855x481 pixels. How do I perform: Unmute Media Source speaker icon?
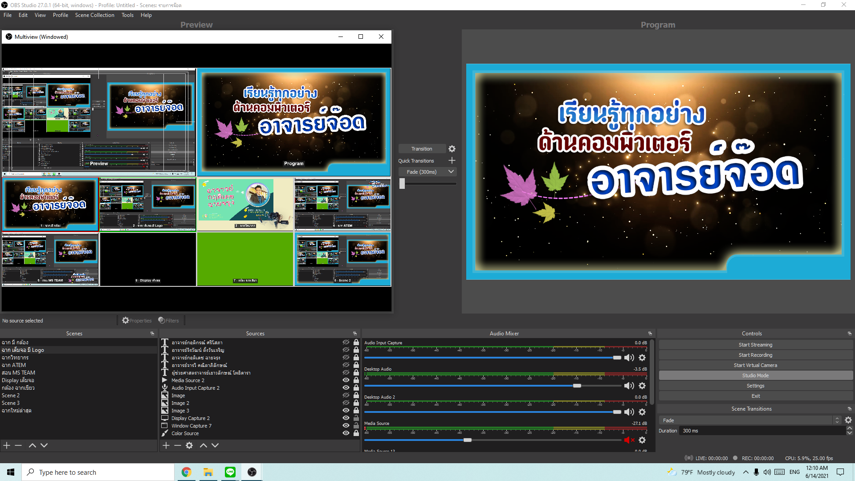(x=629, y=440)
